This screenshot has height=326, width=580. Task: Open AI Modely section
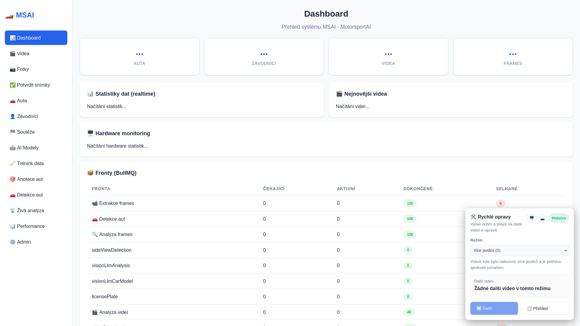pyautogui.click(x=36, y=148)
